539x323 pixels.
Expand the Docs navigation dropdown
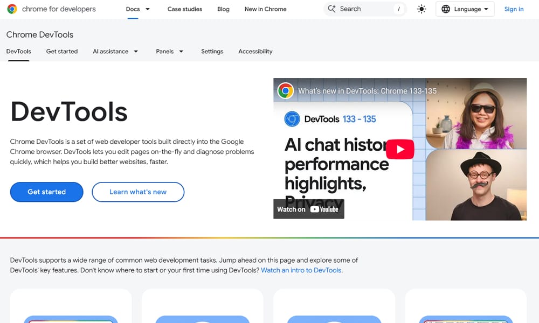(x=137, y=9)
